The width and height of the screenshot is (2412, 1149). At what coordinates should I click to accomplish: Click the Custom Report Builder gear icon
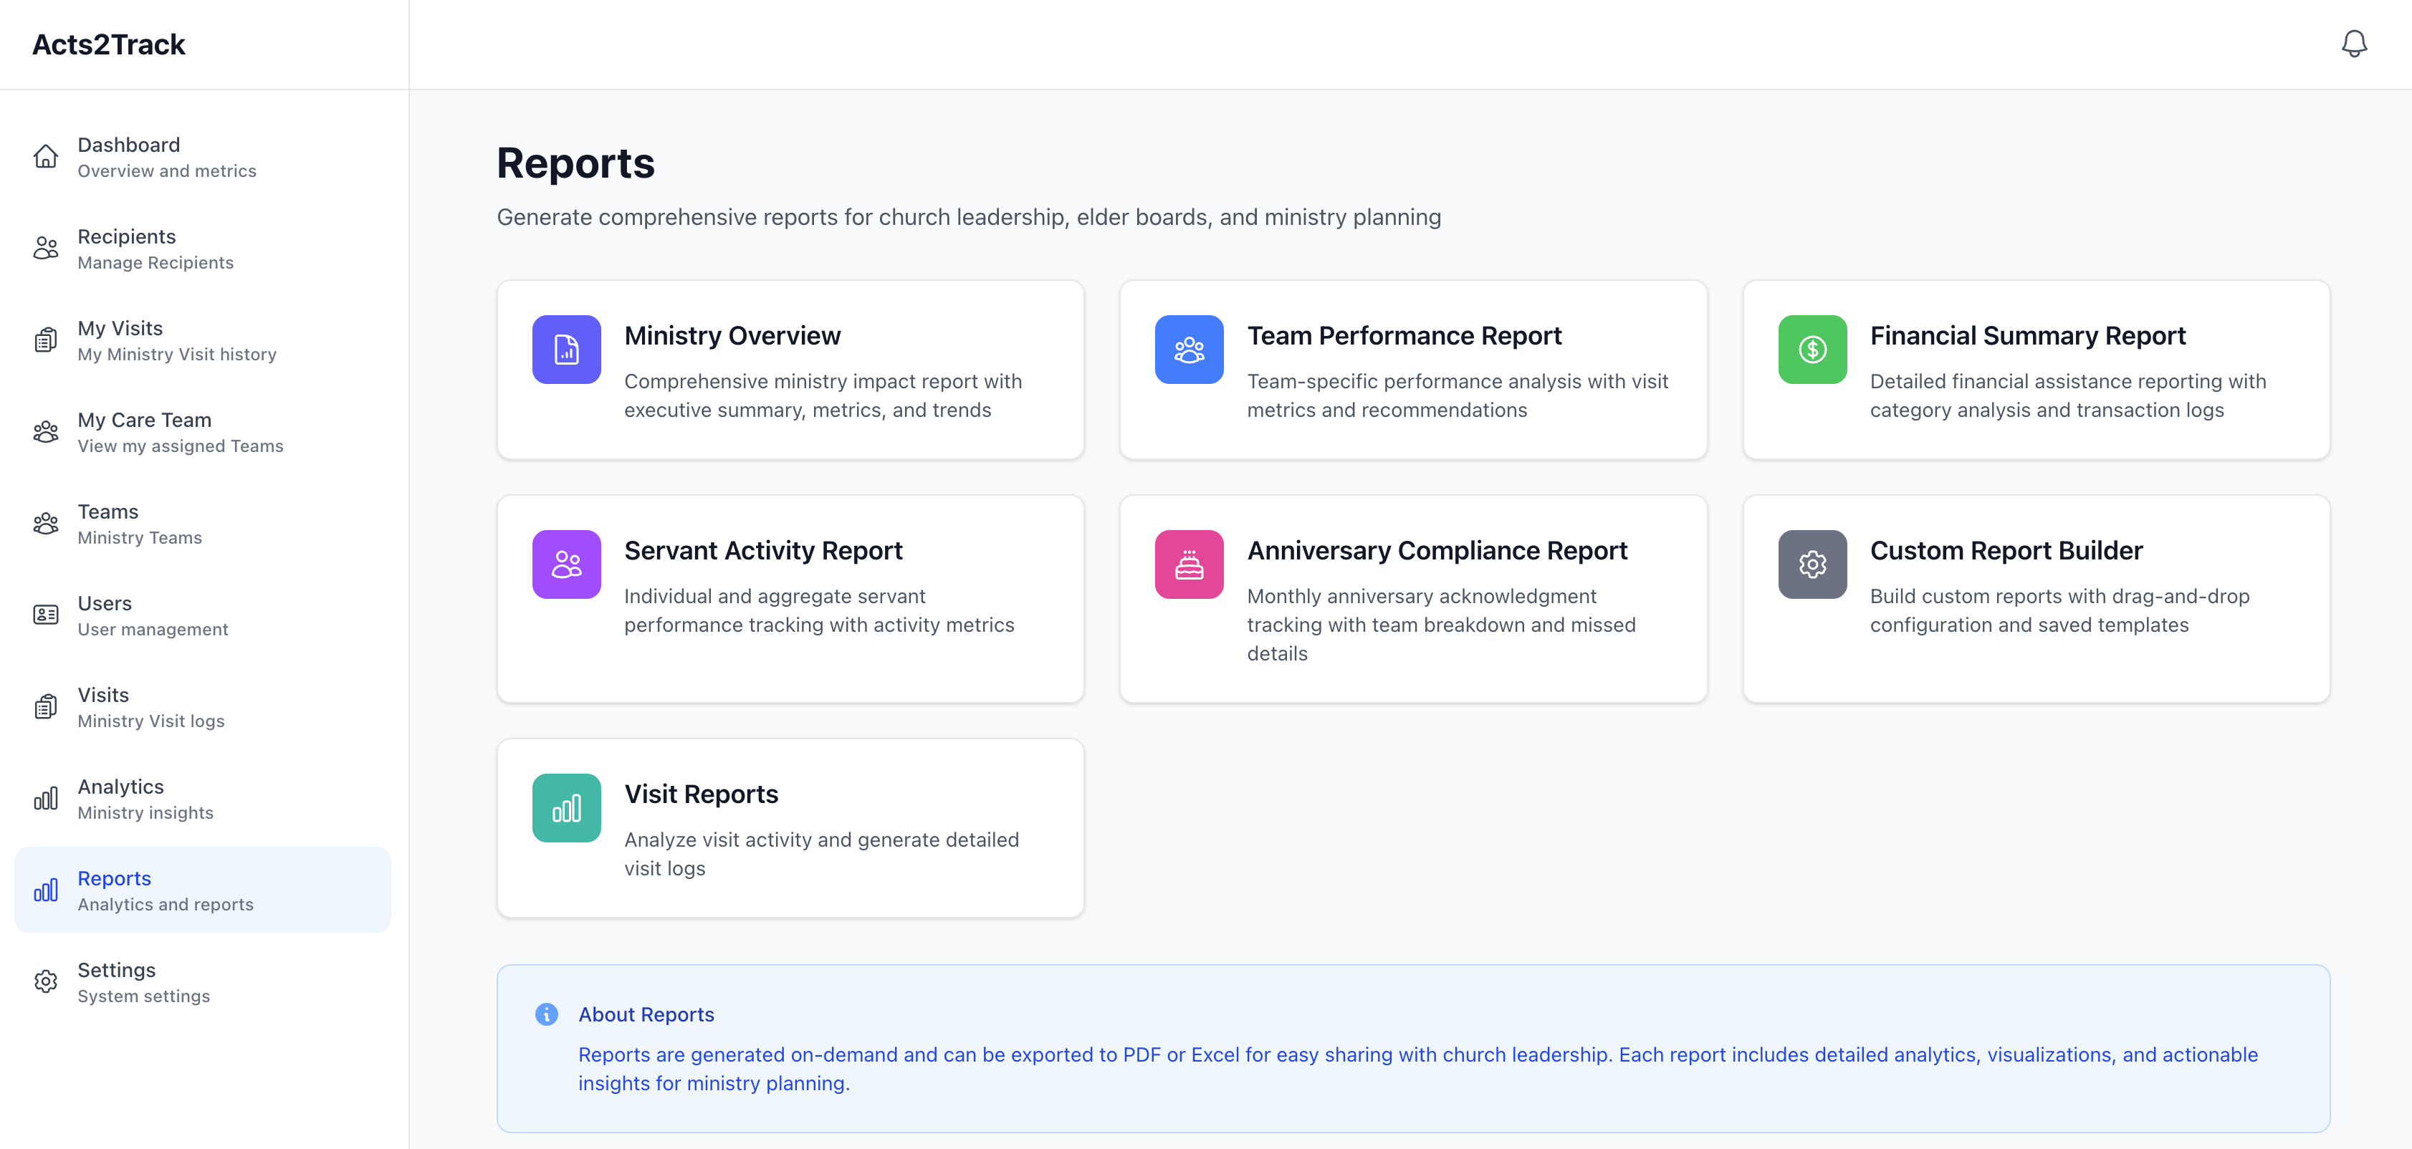1812,563
